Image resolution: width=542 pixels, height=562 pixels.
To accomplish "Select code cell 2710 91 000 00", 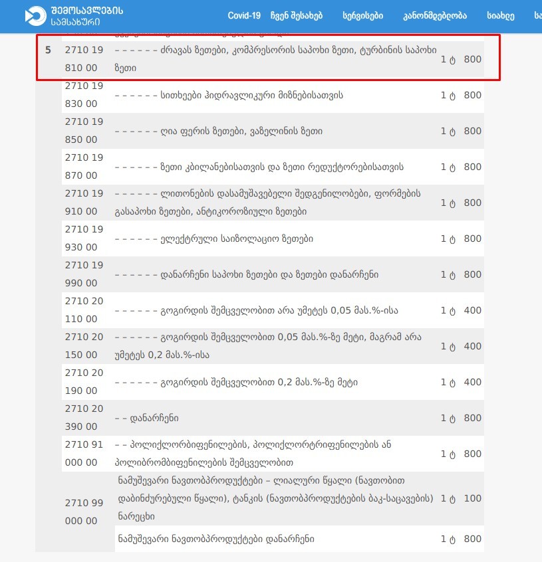I will (x=84, y=453).
